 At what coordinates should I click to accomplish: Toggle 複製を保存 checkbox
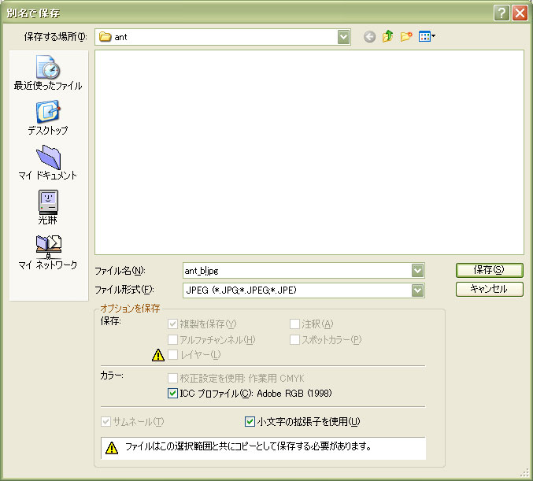[x=172, y=324]
